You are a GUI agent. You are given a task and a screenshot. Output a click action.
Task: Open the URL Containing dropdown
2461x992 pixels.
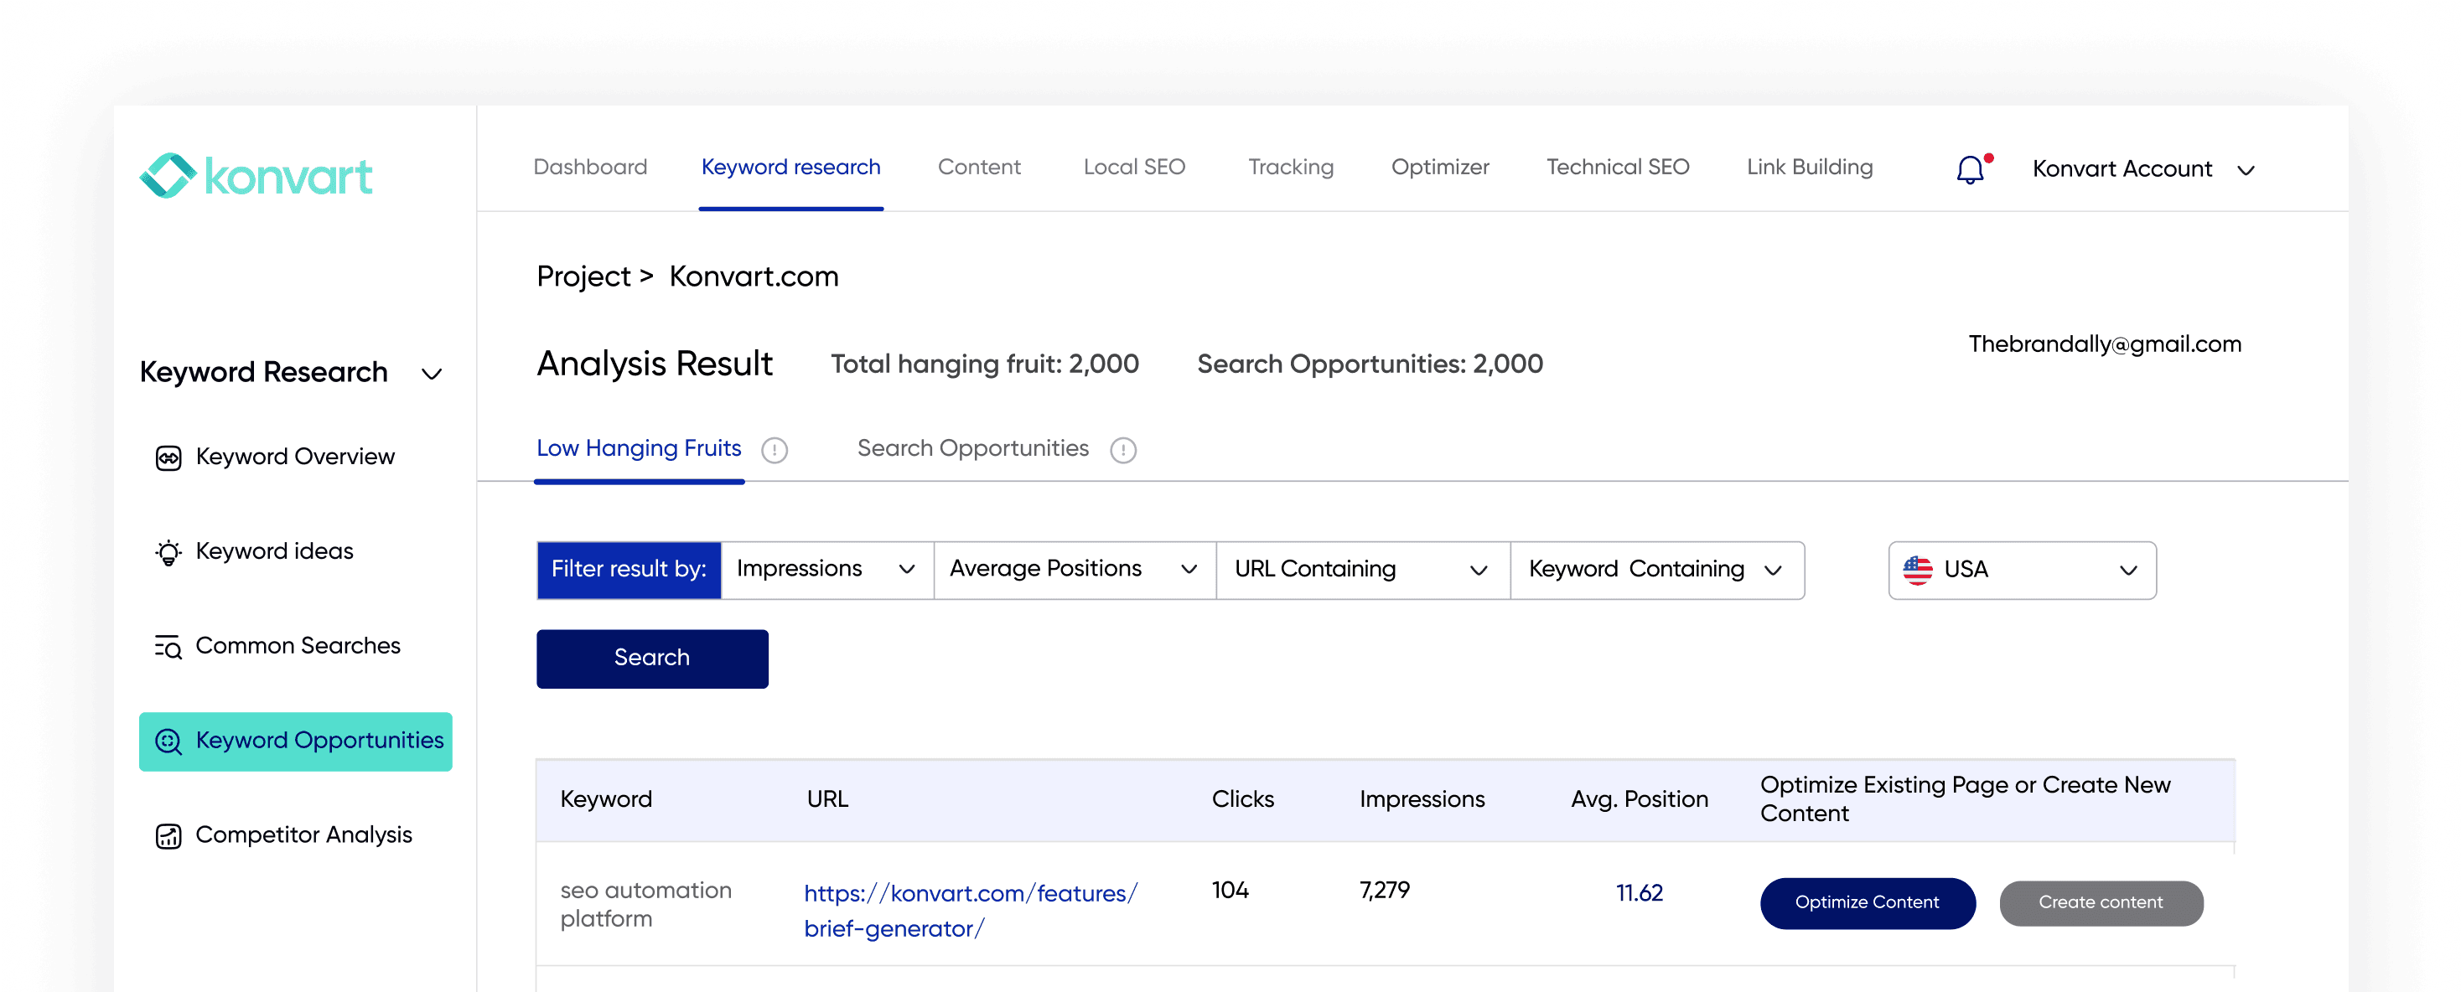pos(1479,569)
